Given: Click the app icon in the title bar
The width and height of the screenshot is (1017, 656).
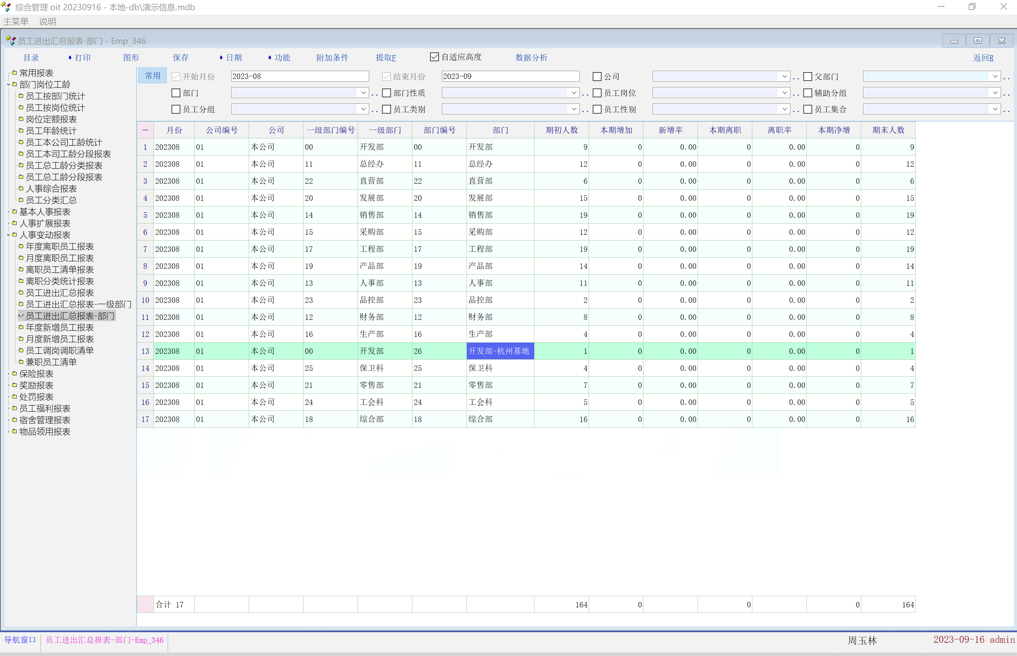Looking at the screenshot, I should click(x=6, y=7).
